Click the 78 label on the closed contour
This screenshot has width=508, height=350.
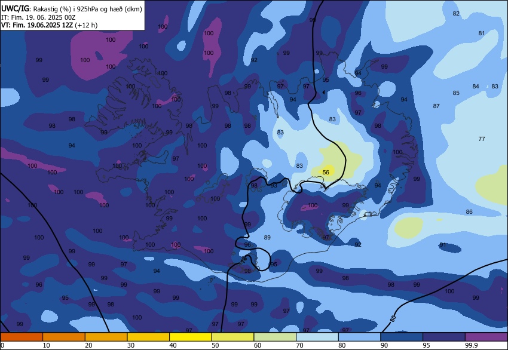(244, 259)
